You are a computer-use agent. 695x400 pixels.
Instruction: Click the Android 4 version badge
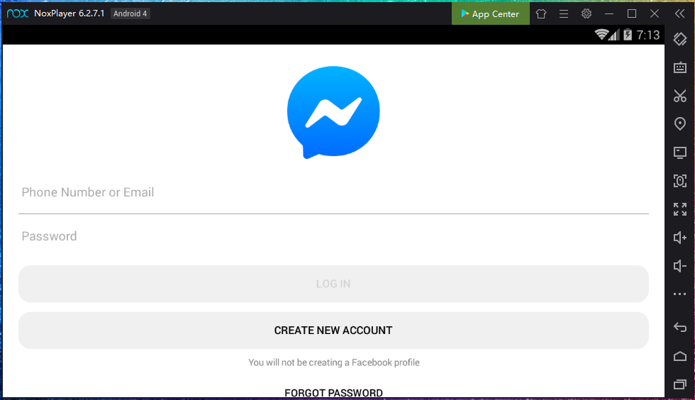pos(130,13)
